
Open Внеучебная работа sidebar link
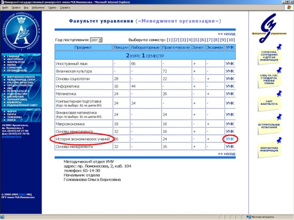pos(21,77)
